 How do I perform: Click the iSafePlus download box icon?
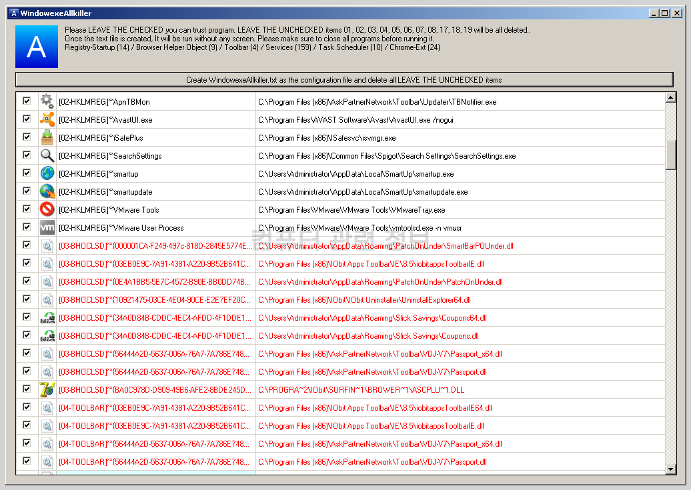pyautogui.click(x=47, y=137)
